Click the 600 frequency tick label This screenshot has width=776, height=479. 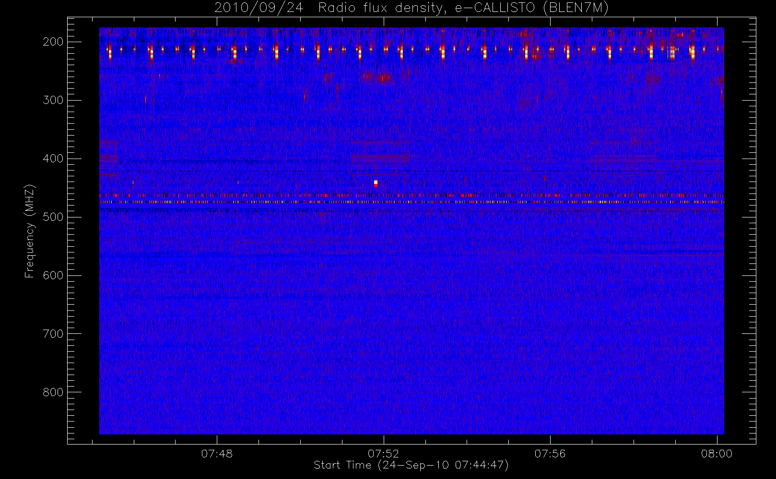pos(53,275)
